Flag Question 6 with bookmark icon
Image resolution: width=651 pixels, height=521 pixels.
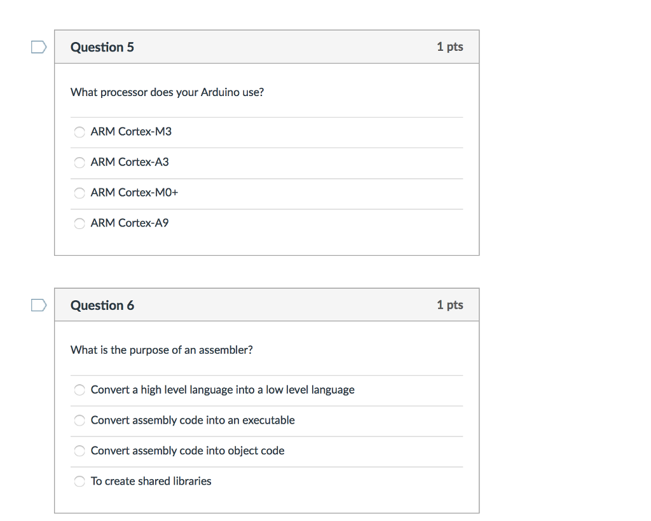point(39,305)
